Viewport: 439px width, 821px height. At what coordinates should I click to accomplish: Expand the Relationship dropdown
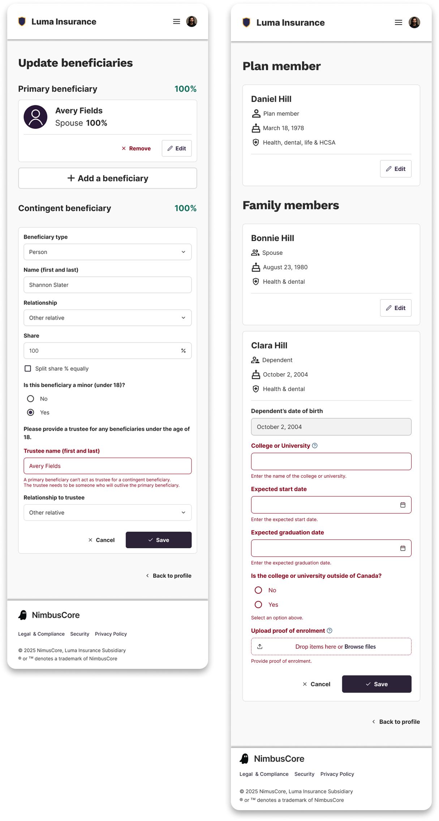click(107, 318)
